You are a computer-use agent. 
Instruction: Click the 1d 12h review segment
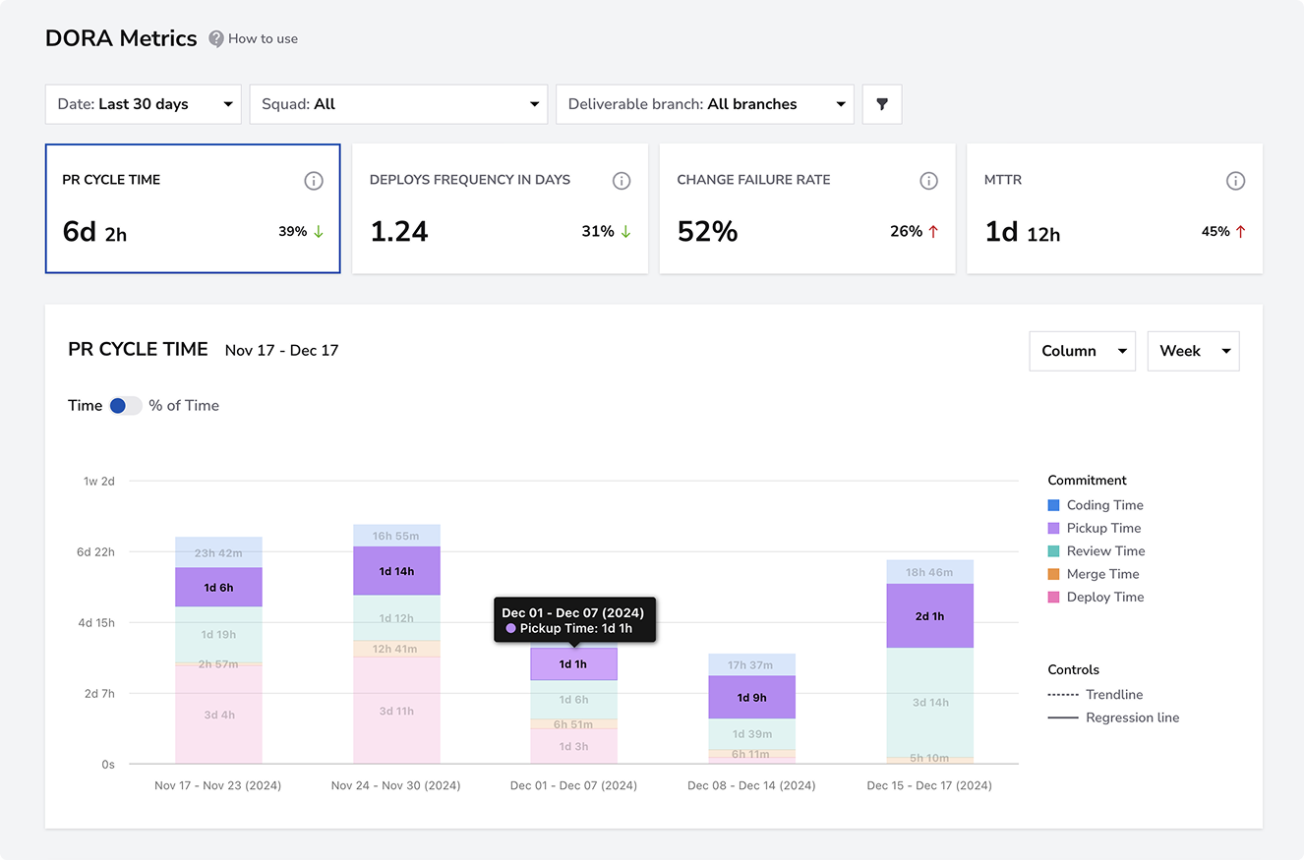pos(396,618)
